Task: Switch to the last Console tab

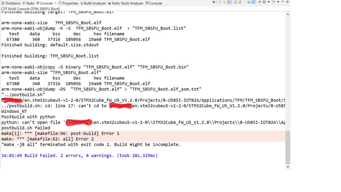Action: coord(154,3)
